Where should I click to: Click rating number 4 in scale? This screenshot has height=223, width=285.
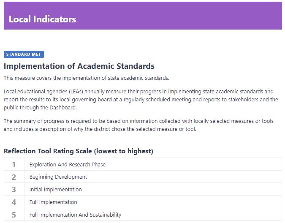[14, 202]
